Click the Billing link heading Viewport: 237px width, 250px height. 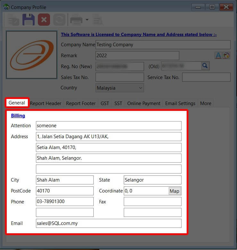tap(18, 116)
